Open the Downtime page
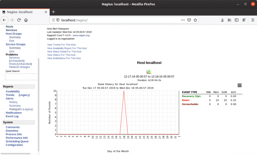The width and height of the screenshot is (257, 155). (12, 131)
